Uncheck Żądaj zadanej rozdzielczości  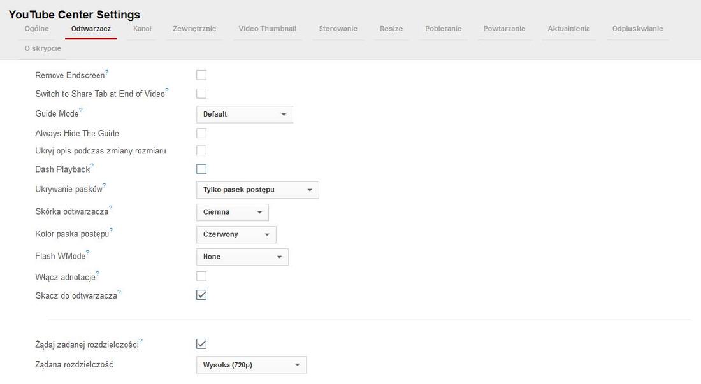pyautogui.click(x=201, y=344)
